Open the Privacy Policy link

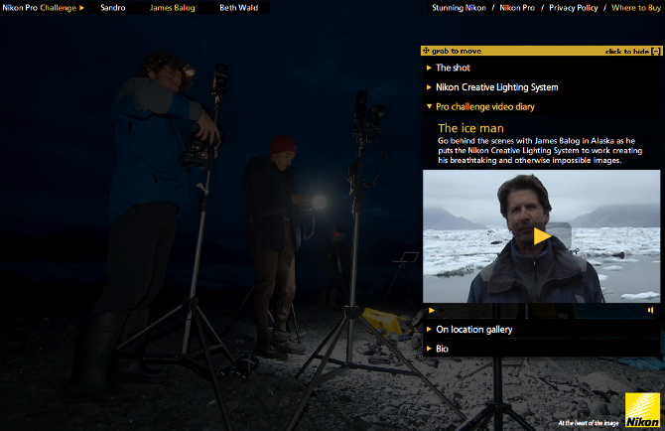[574, 8]
